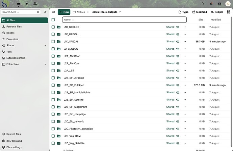Open the Activity lightning icon
233x151 pixels.
[27, 4]
